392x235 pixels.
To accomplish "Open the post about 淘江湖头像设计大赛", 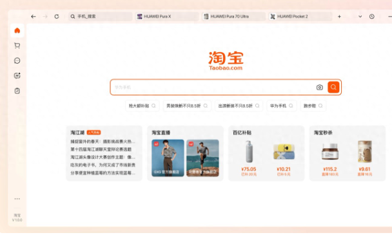I will click(103, 157).
